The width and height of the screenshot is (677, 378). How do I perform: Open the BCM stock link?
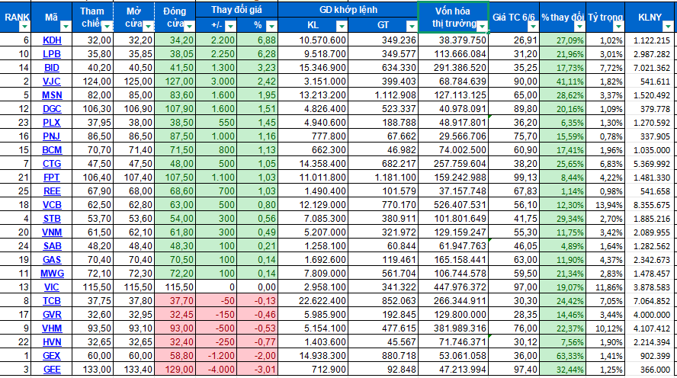tap(52, 150)
